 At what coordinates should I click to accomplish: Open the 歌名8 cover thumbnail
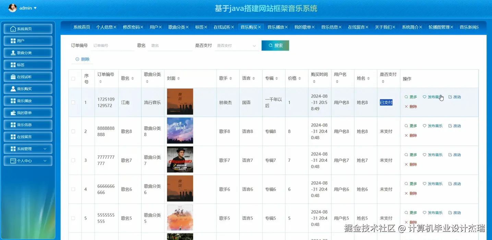180,131
